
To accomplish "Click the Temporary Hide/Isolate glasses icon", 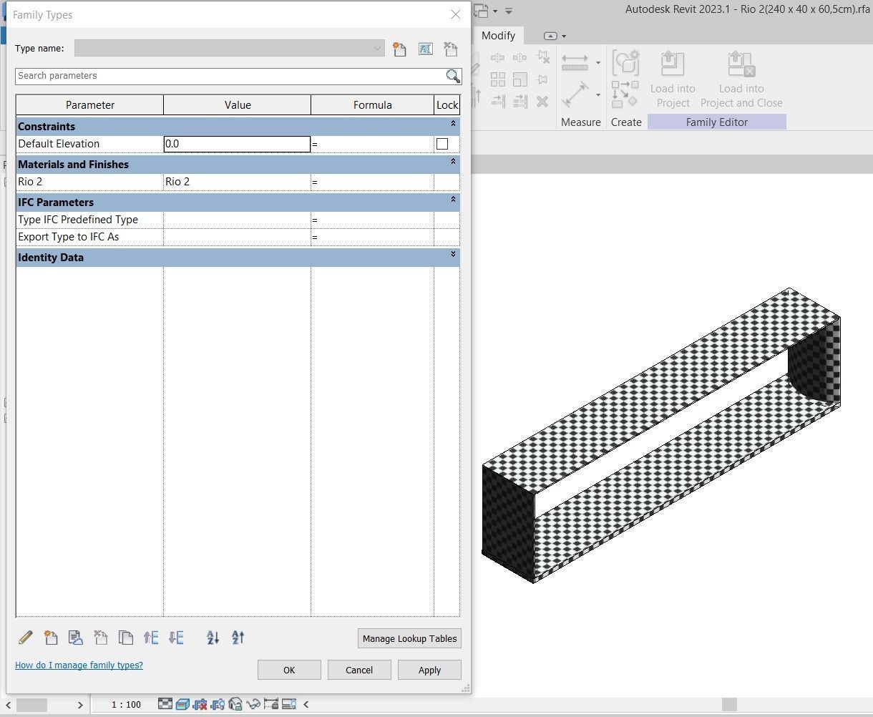I will tap(253, 704).
